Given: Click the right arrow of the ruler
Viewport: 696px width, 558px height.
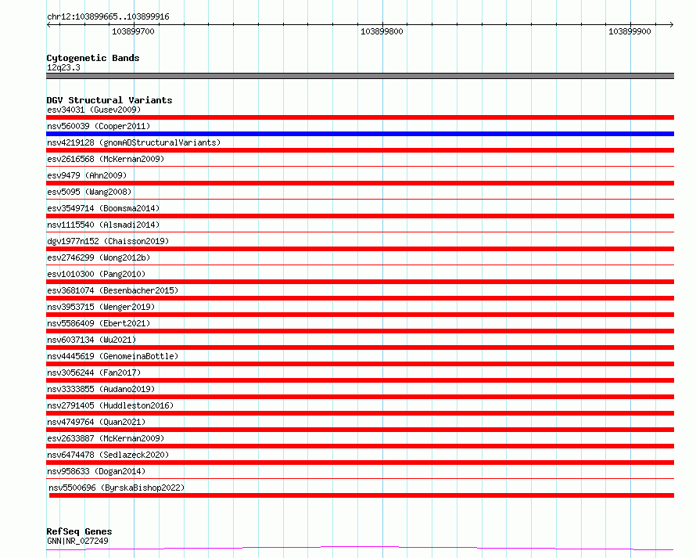Looking at the screenshot, I should click(x=671, y=24).
